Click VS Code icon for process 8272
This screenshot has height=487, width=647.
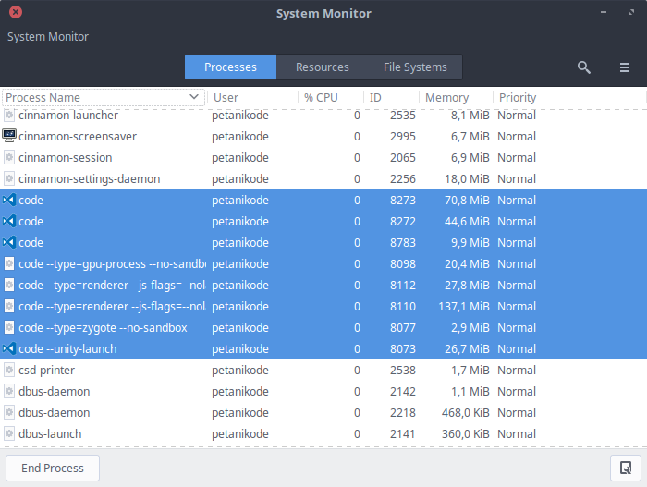click(9, 221)
